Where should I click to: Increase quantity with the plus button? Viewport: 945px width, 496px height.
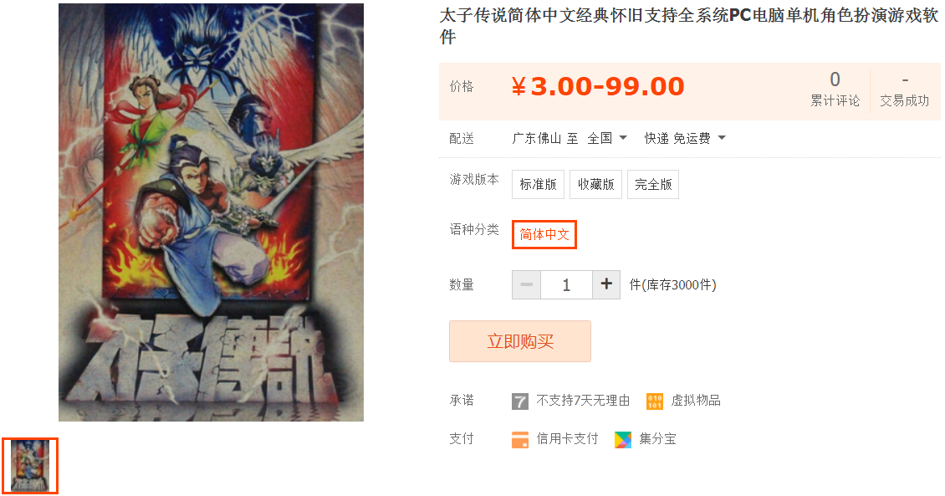606,284
